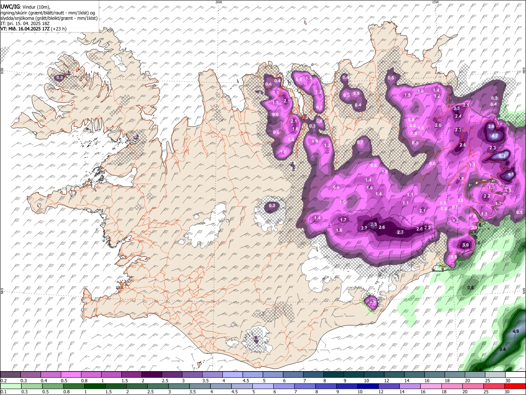Click the darkest purple swatch between 2 and 2.5
This screenshot has width=526, height=395.
tap(152, 375)
